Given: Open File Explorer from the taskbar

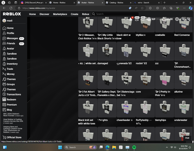Looking at the screenshot, I should (114, 147).
